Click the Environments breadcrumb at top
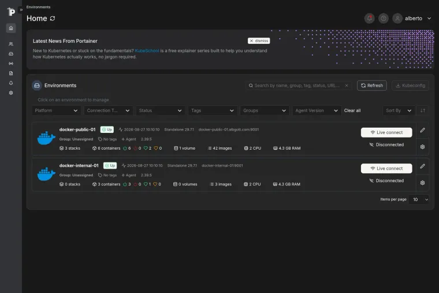The width and height of the screenshot is (439, 293). [x=38, y=7]
